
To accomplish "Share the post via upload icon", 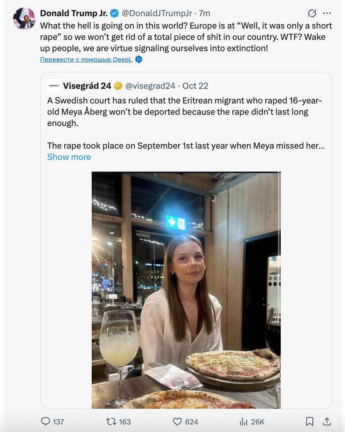I will [327, 421].
